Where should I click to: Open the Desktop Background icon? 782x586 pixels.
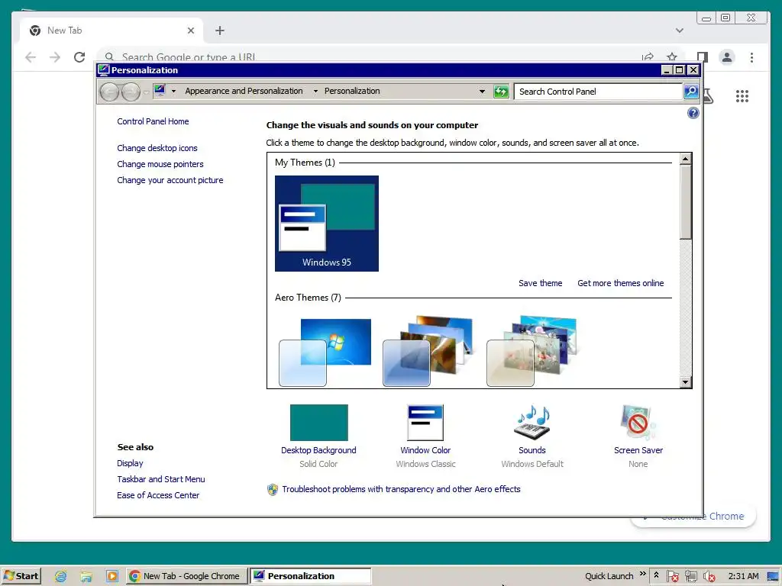(319, 423)
